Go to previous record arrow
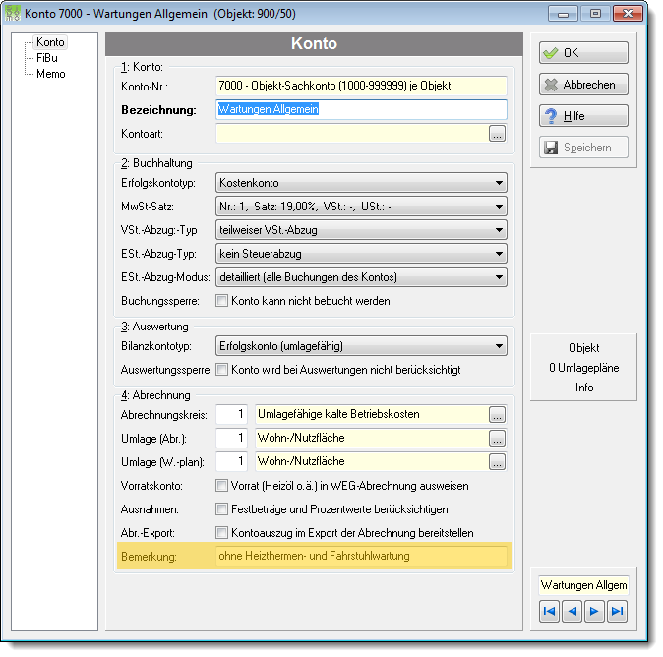Viewport: 663px width, 657px height. 572,612
